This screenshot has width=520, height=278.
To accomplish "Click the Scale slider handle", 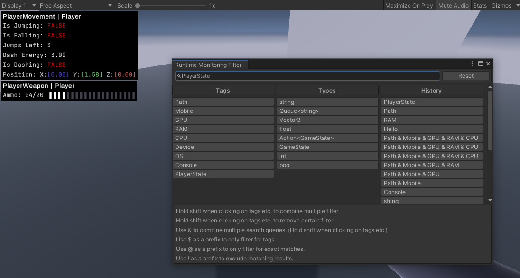I will point(138,6).
